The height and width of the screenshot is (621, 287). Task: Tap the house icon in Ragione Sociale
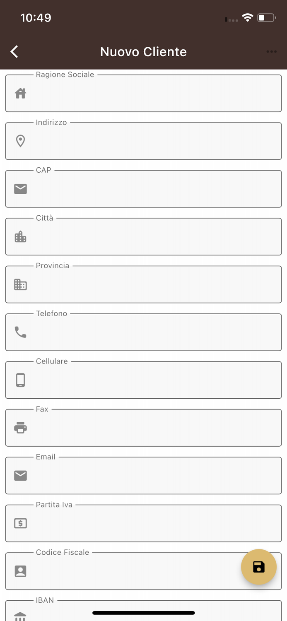coord(20,94)
